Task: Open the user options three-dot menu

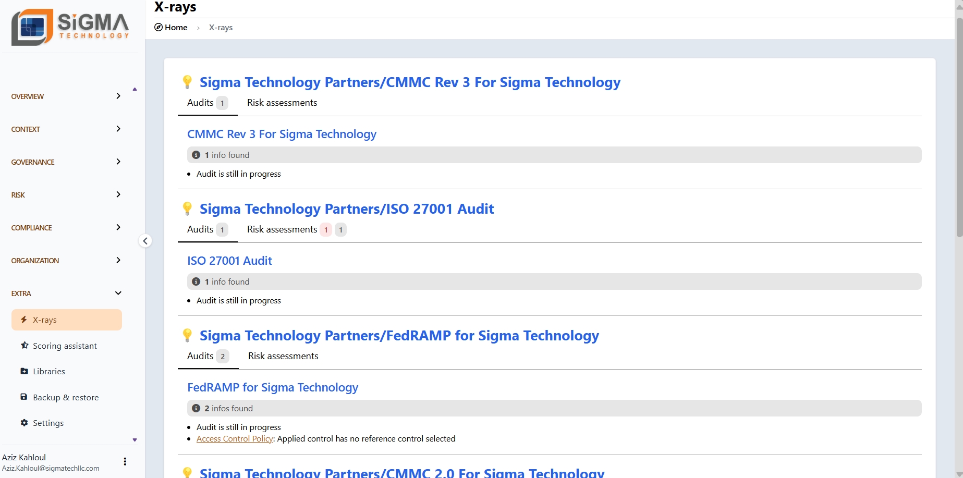Action: click(125, 461)
